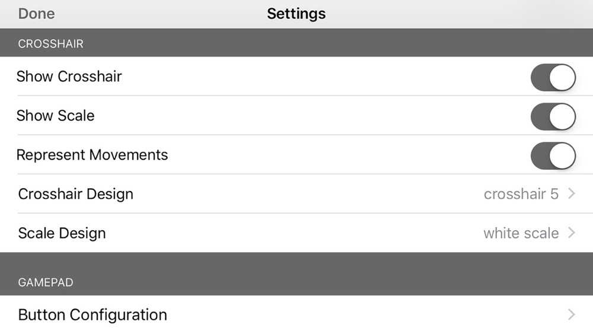
Task: Tap the white knob of Represent Movements switch
Action: point(562,156)
